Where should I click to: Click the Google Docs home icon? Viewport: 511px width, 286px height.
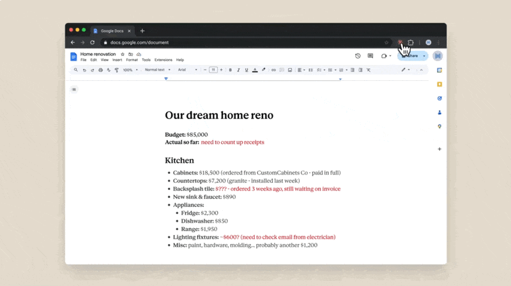pos(73,57)
